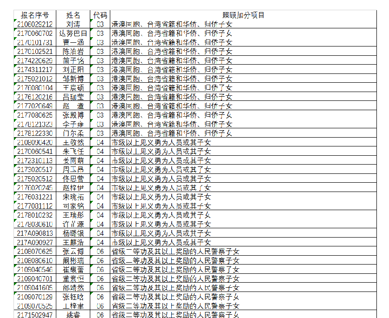389x318 pixels.
Task: Select registration number 2175021012
Action: click(35, 79)
